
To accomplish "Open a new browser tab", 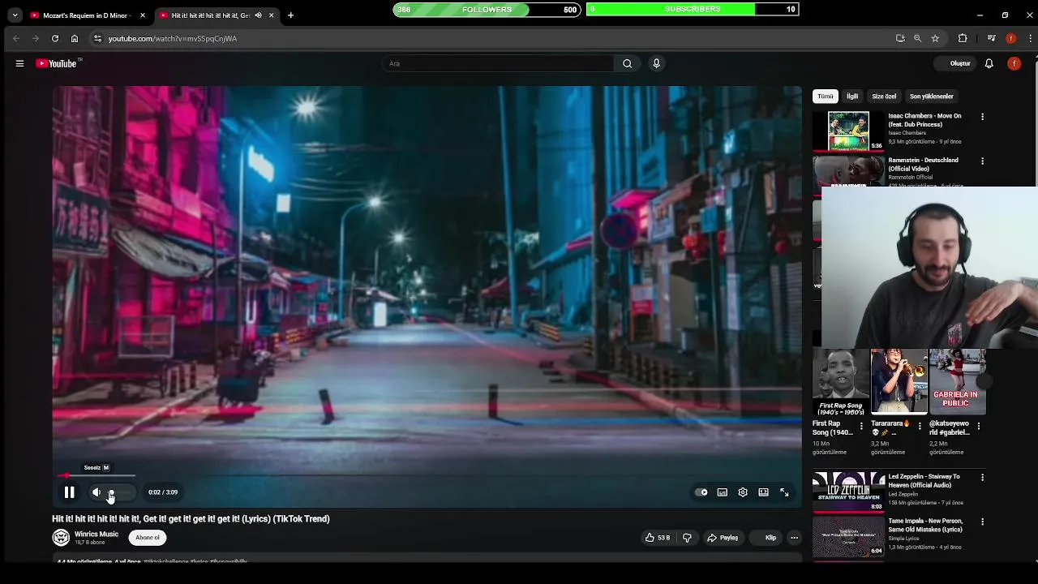I will click(x=290, y=15).
